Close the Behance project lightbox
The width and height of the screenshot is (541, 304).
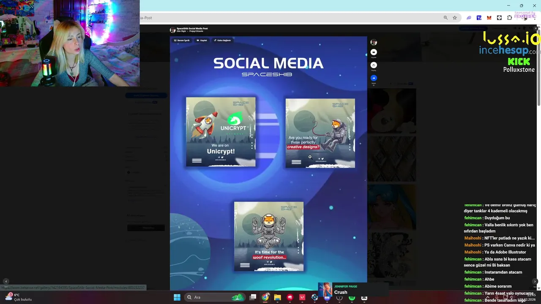536,28
